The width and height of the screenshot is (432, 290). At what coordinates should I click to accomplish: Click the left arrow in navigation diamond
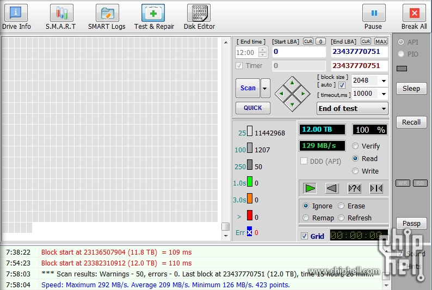click(281, 94)
